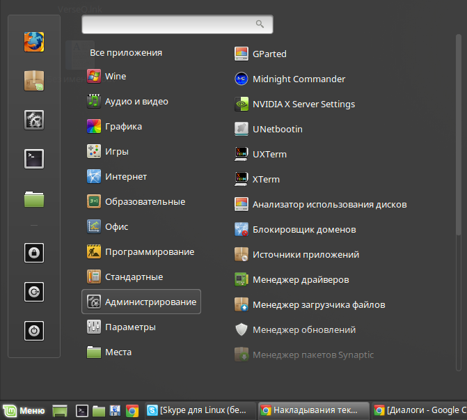Select Аудио и видео category
This screenshot has height=420, width=467.
127,102
